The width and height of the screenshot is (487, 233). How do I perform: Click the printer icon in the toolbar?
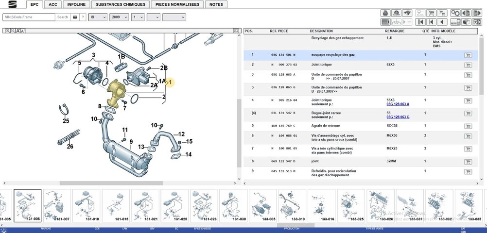385,13
